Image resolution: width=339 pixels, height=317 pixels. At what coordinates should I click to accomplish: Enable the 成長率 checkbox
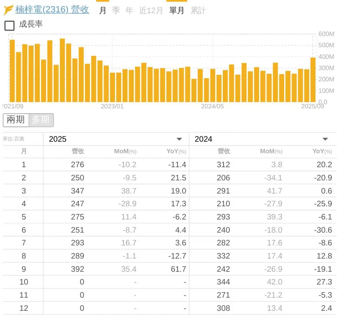[9, 26]
